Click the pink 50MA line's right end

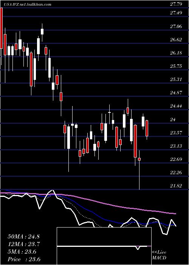pyautogui.click(x=175, y=214)
